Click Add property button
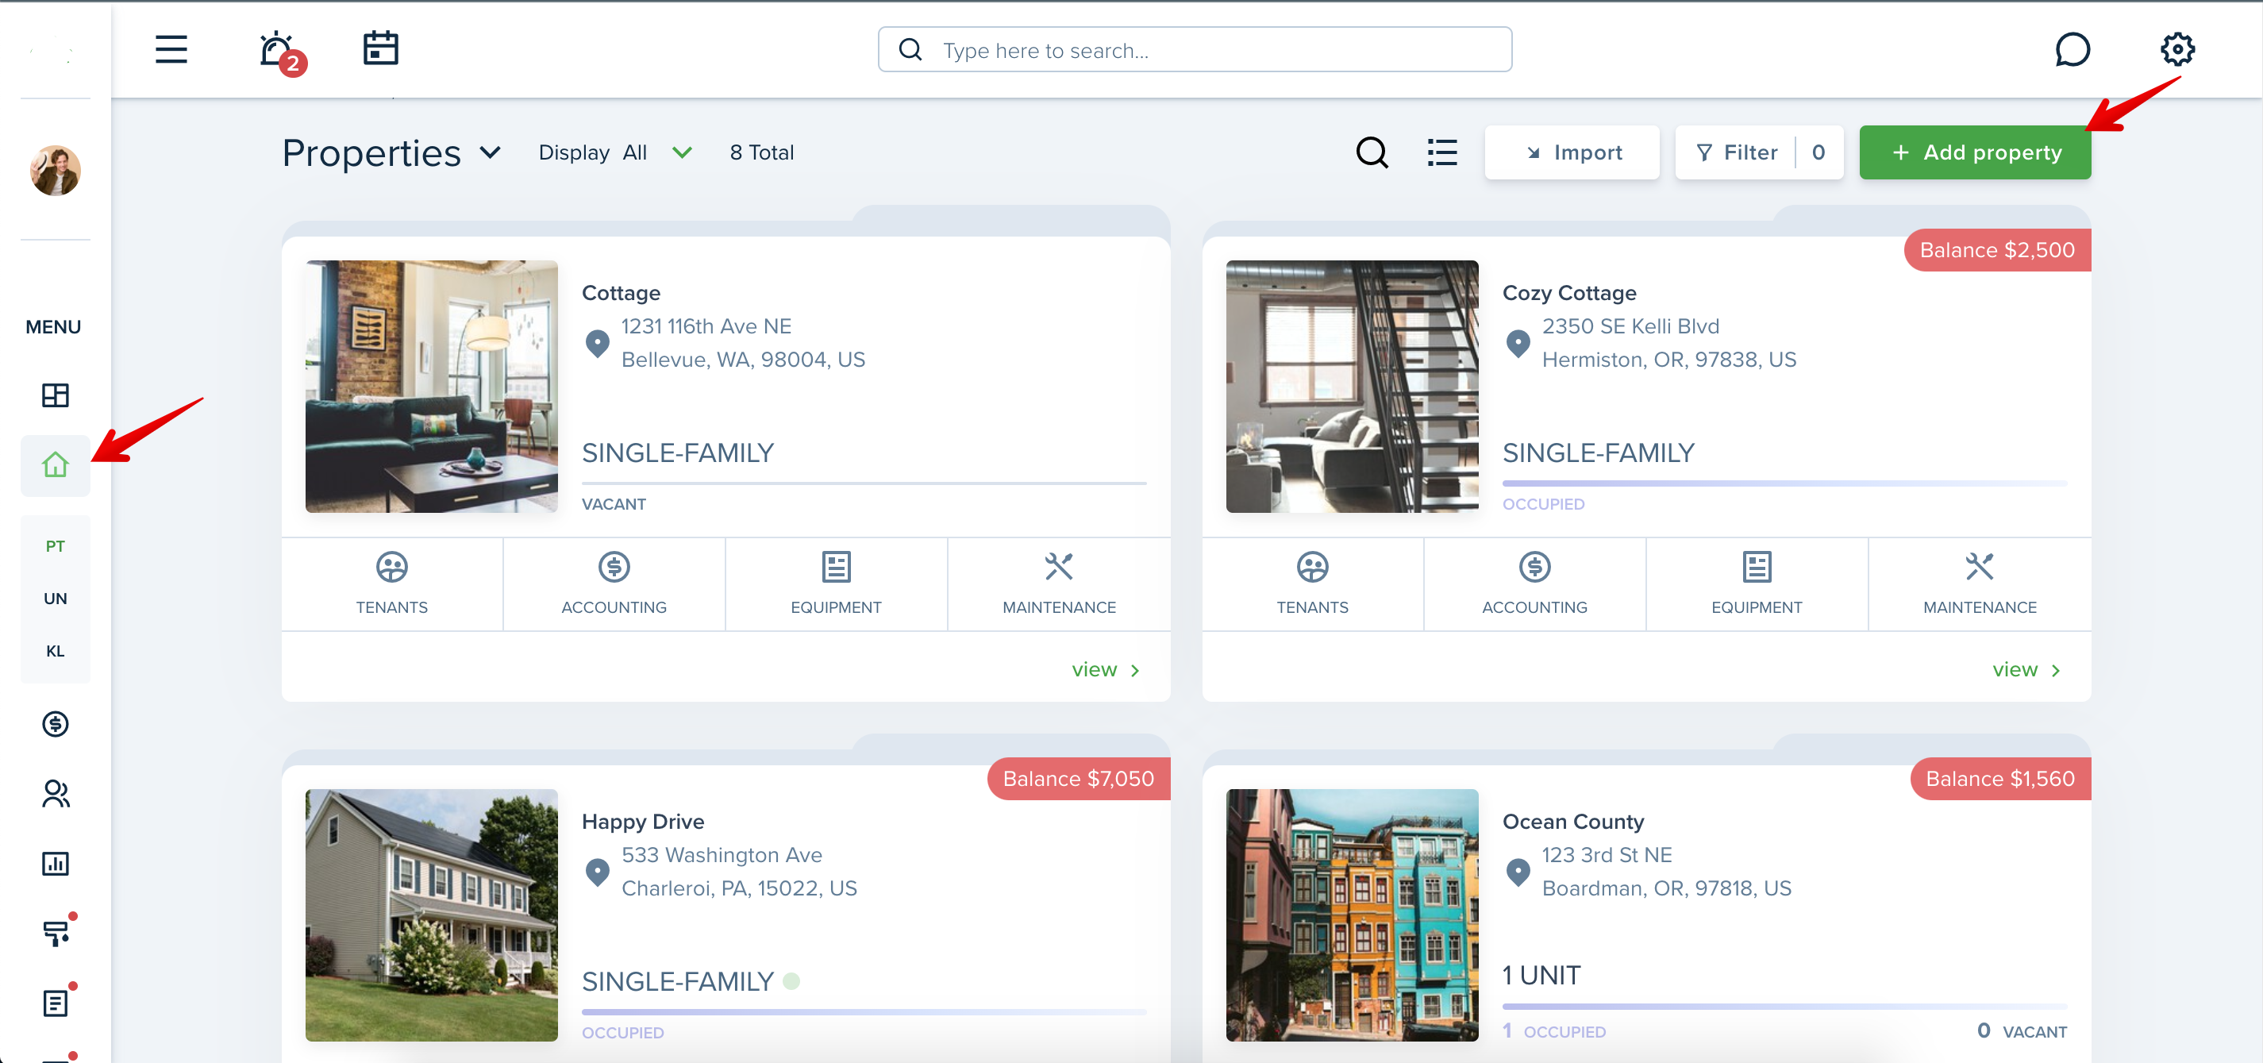The height and width of the screenshot is (1063, 2263). pos(1975,153)
